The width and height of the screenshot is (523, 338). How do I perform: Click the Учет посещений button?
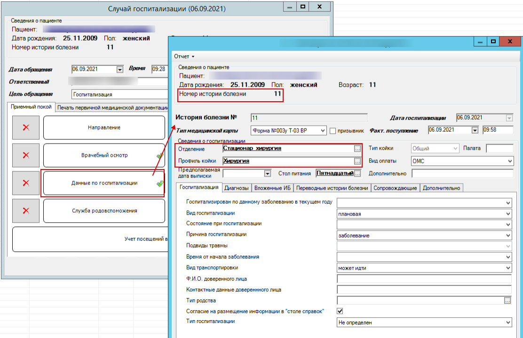coord(90,239)
